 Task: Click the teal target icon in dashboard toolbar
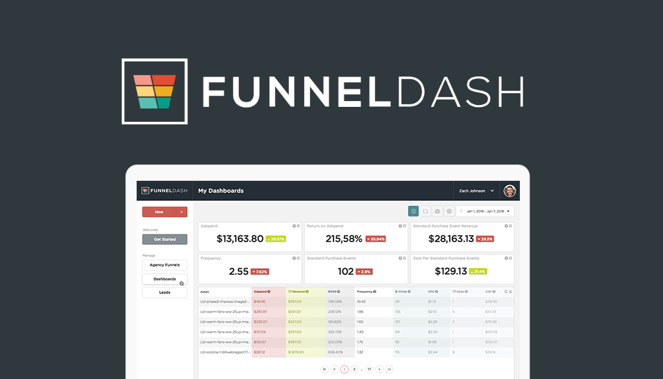(413, 211)
